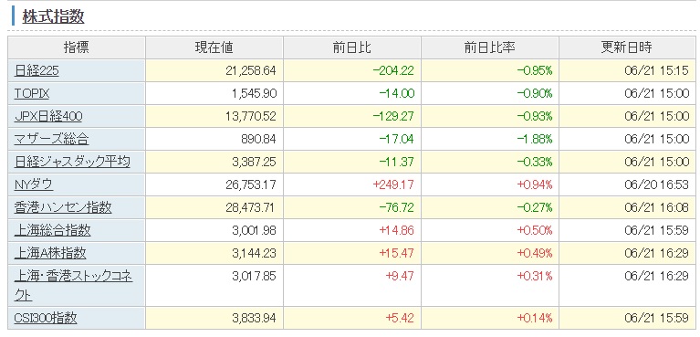
Task: Click the change value +9.47
Action: 400,276
